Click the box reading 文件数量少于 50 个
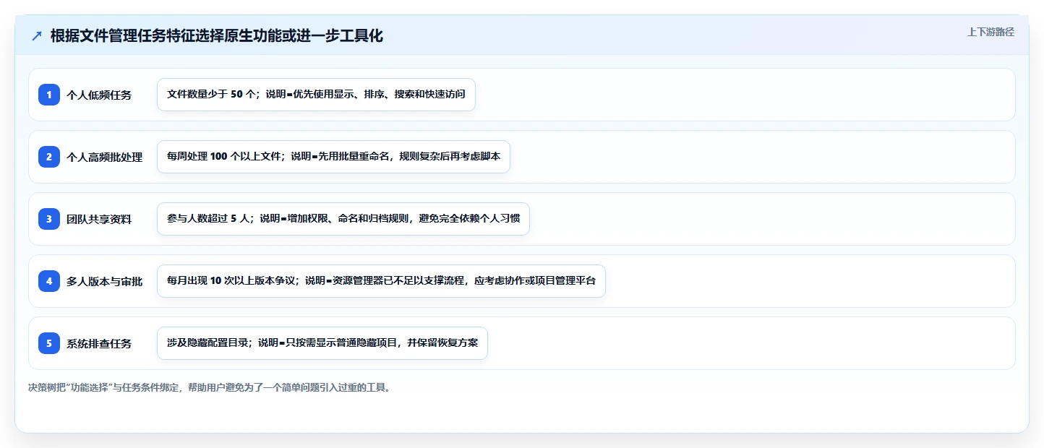Screen dimensions: 1044x448 click(316, 95)
